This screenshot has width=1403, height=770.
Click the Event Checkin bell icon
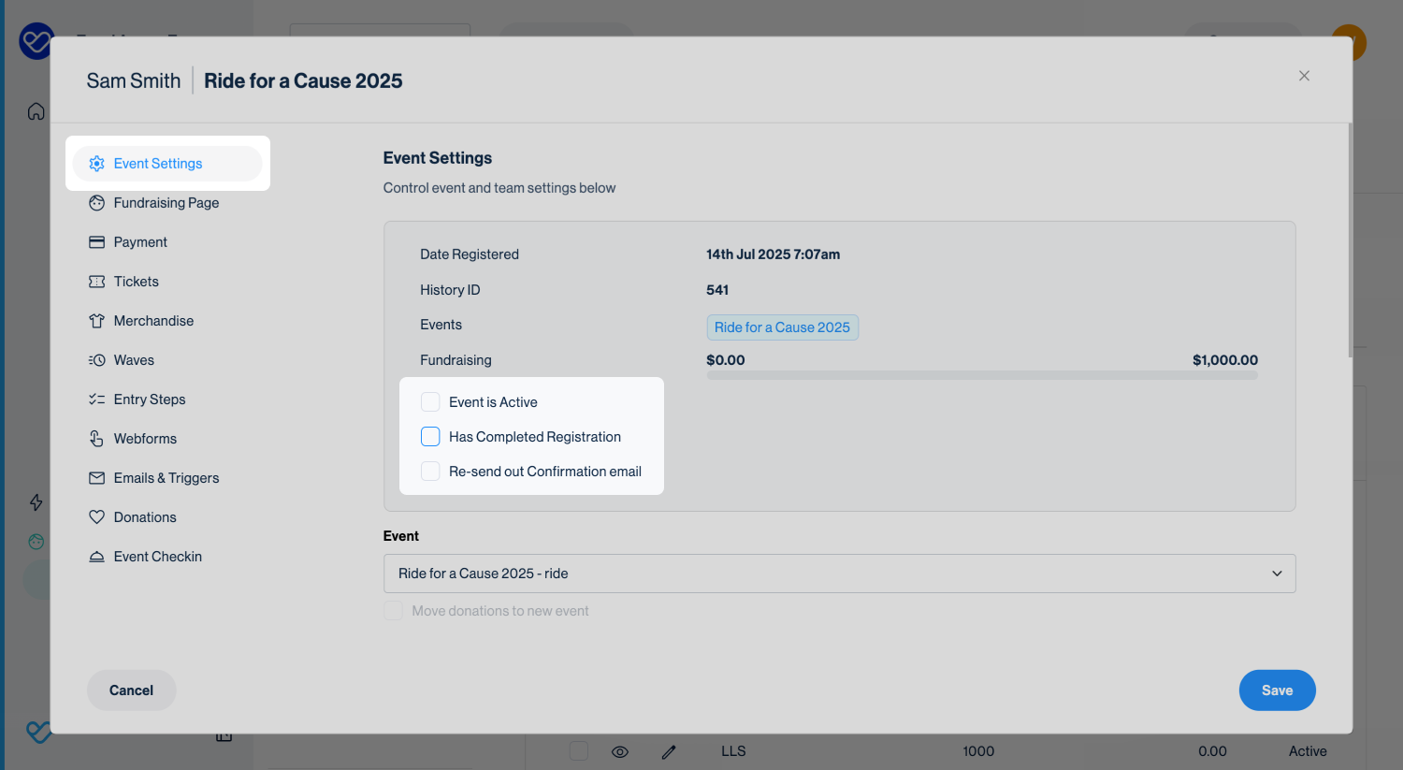[x=96, y=557]
